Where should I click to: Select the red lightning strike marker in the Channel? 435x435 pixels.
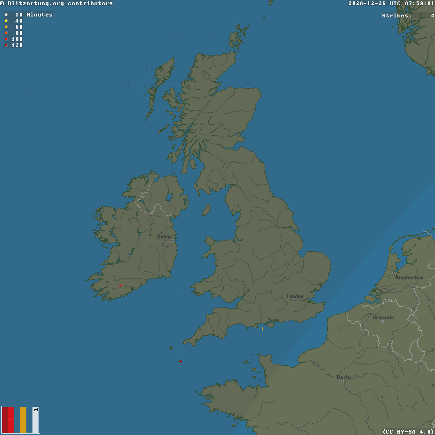[x=180, y=361]
